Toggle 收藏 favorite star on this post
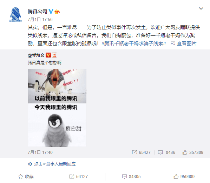This screenshot has width=210, height=183. [26, 177]
